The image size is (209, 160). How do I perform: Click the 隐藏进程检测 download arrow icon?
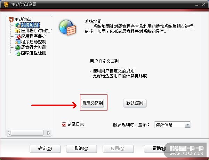pyautogui.click(x=18, y=53)
